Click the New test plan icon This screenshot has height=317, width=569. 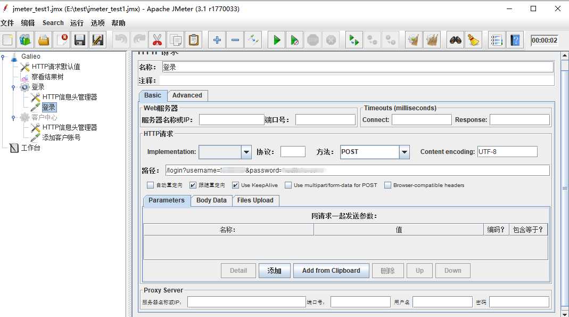point(7,40)
